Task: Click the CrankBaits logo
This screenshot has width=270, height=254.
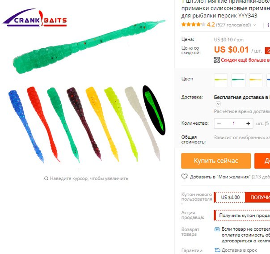Action: (x=35, y=18)
